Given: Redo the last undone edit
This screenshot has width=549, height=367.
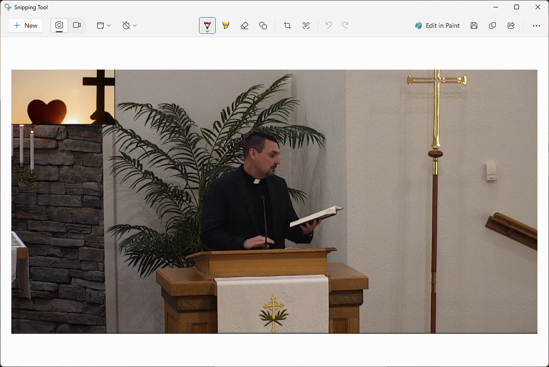Looking at the screenshot, I should (345, 25).
